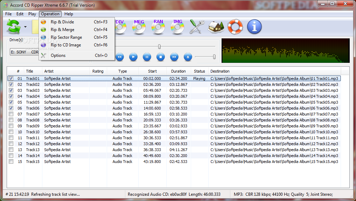356x201 pixels.
Task: Uncheck the Track06 checkbox
Action: [11, 108]
